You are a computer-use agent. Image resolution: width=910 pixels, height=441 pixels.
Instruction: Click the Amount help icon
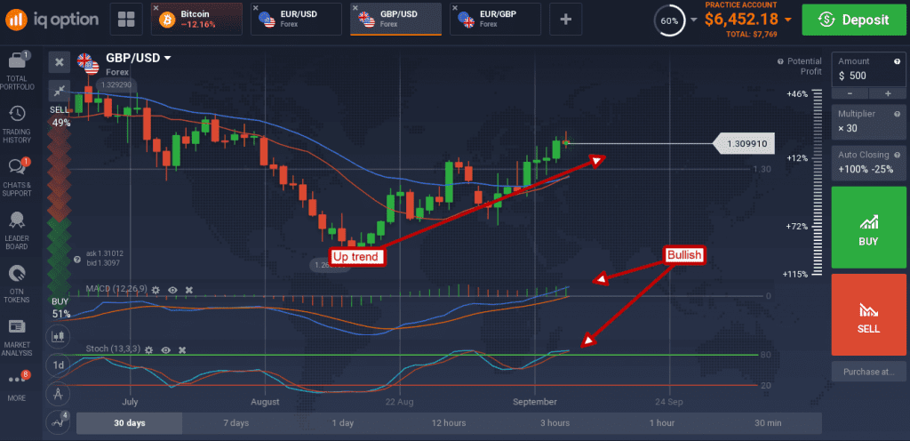[x=898, y=61]
